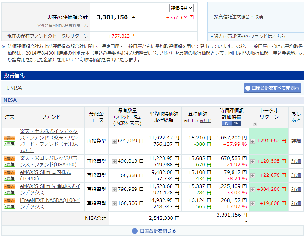Expand total return detail for +291,062 円
Image resolution: width=306 pixels, height=238 pixels.
tap(253, 141)
